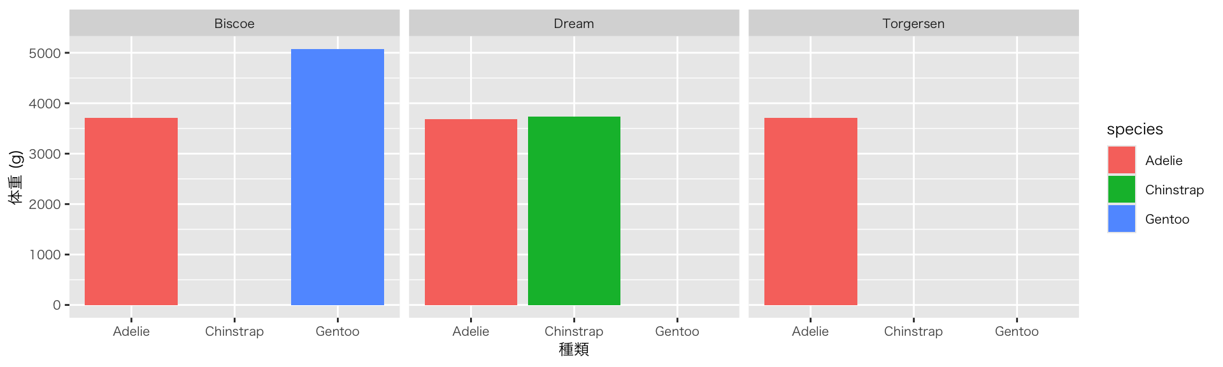Click the Chinstrap x-axis label under Biscoe
The width and height of the screenshot is (1223, 367).
234,331
